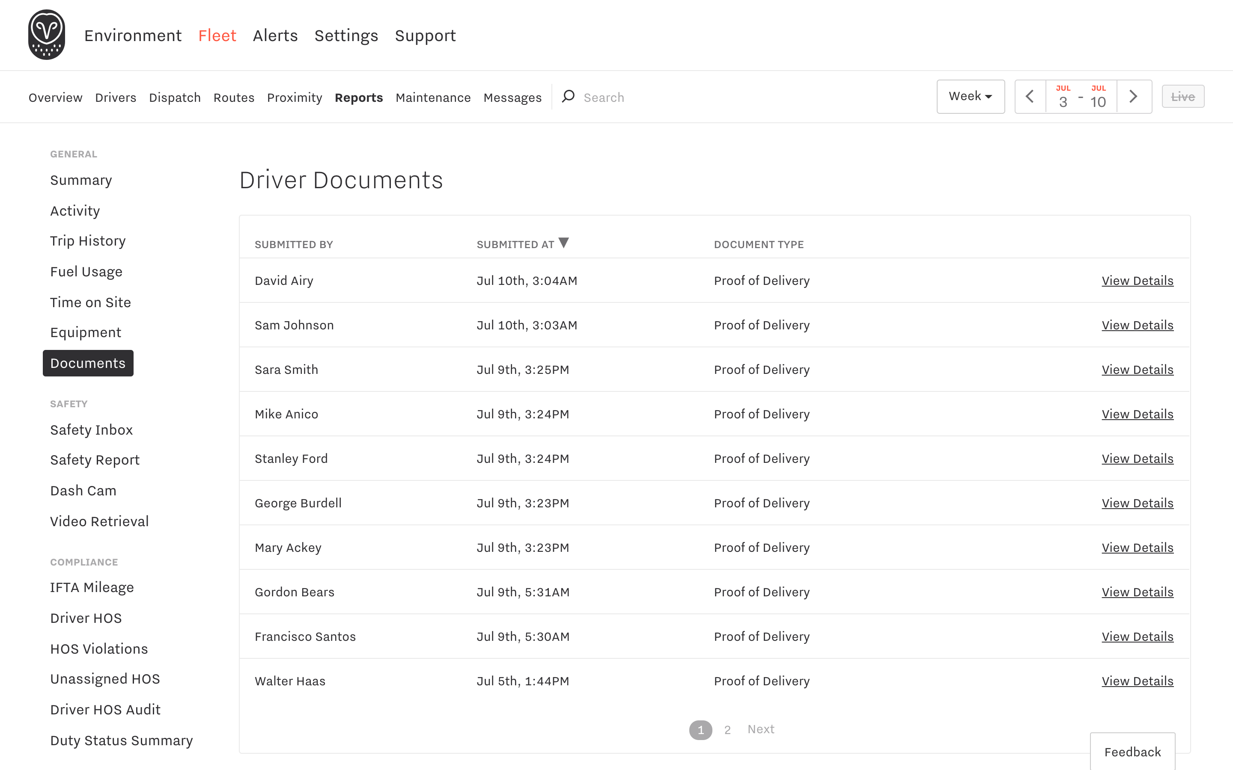Toggle the Submitted At sort triangle

(564, 243)
